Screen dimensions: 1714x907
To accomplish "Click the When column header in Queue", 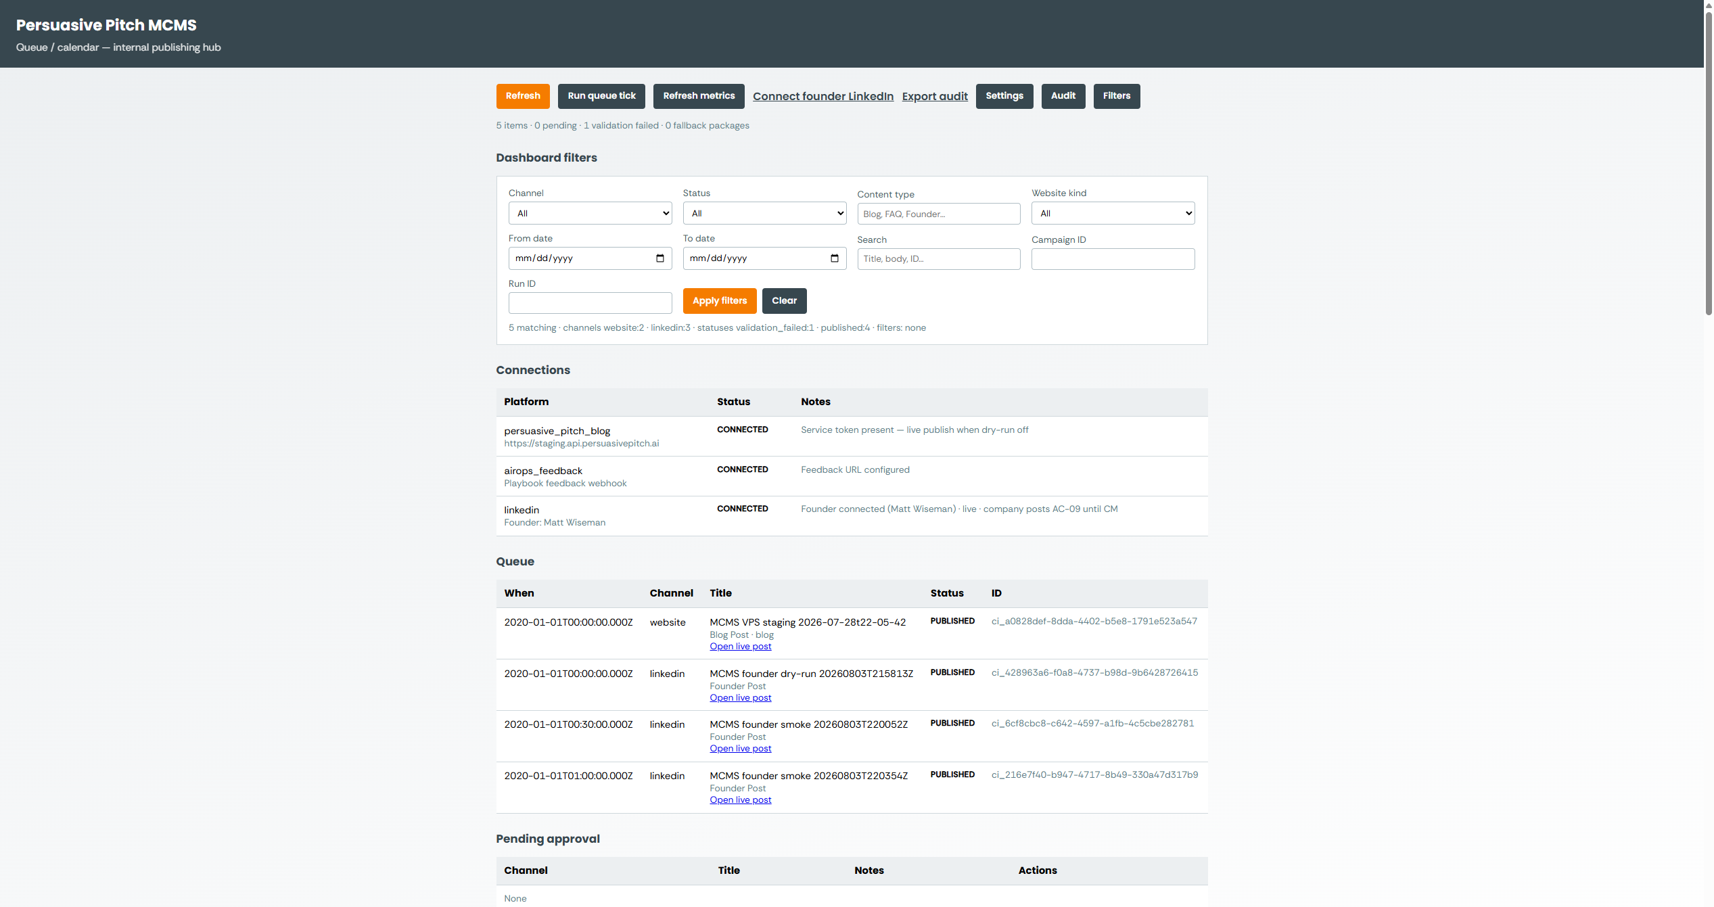I will [519, 593].
